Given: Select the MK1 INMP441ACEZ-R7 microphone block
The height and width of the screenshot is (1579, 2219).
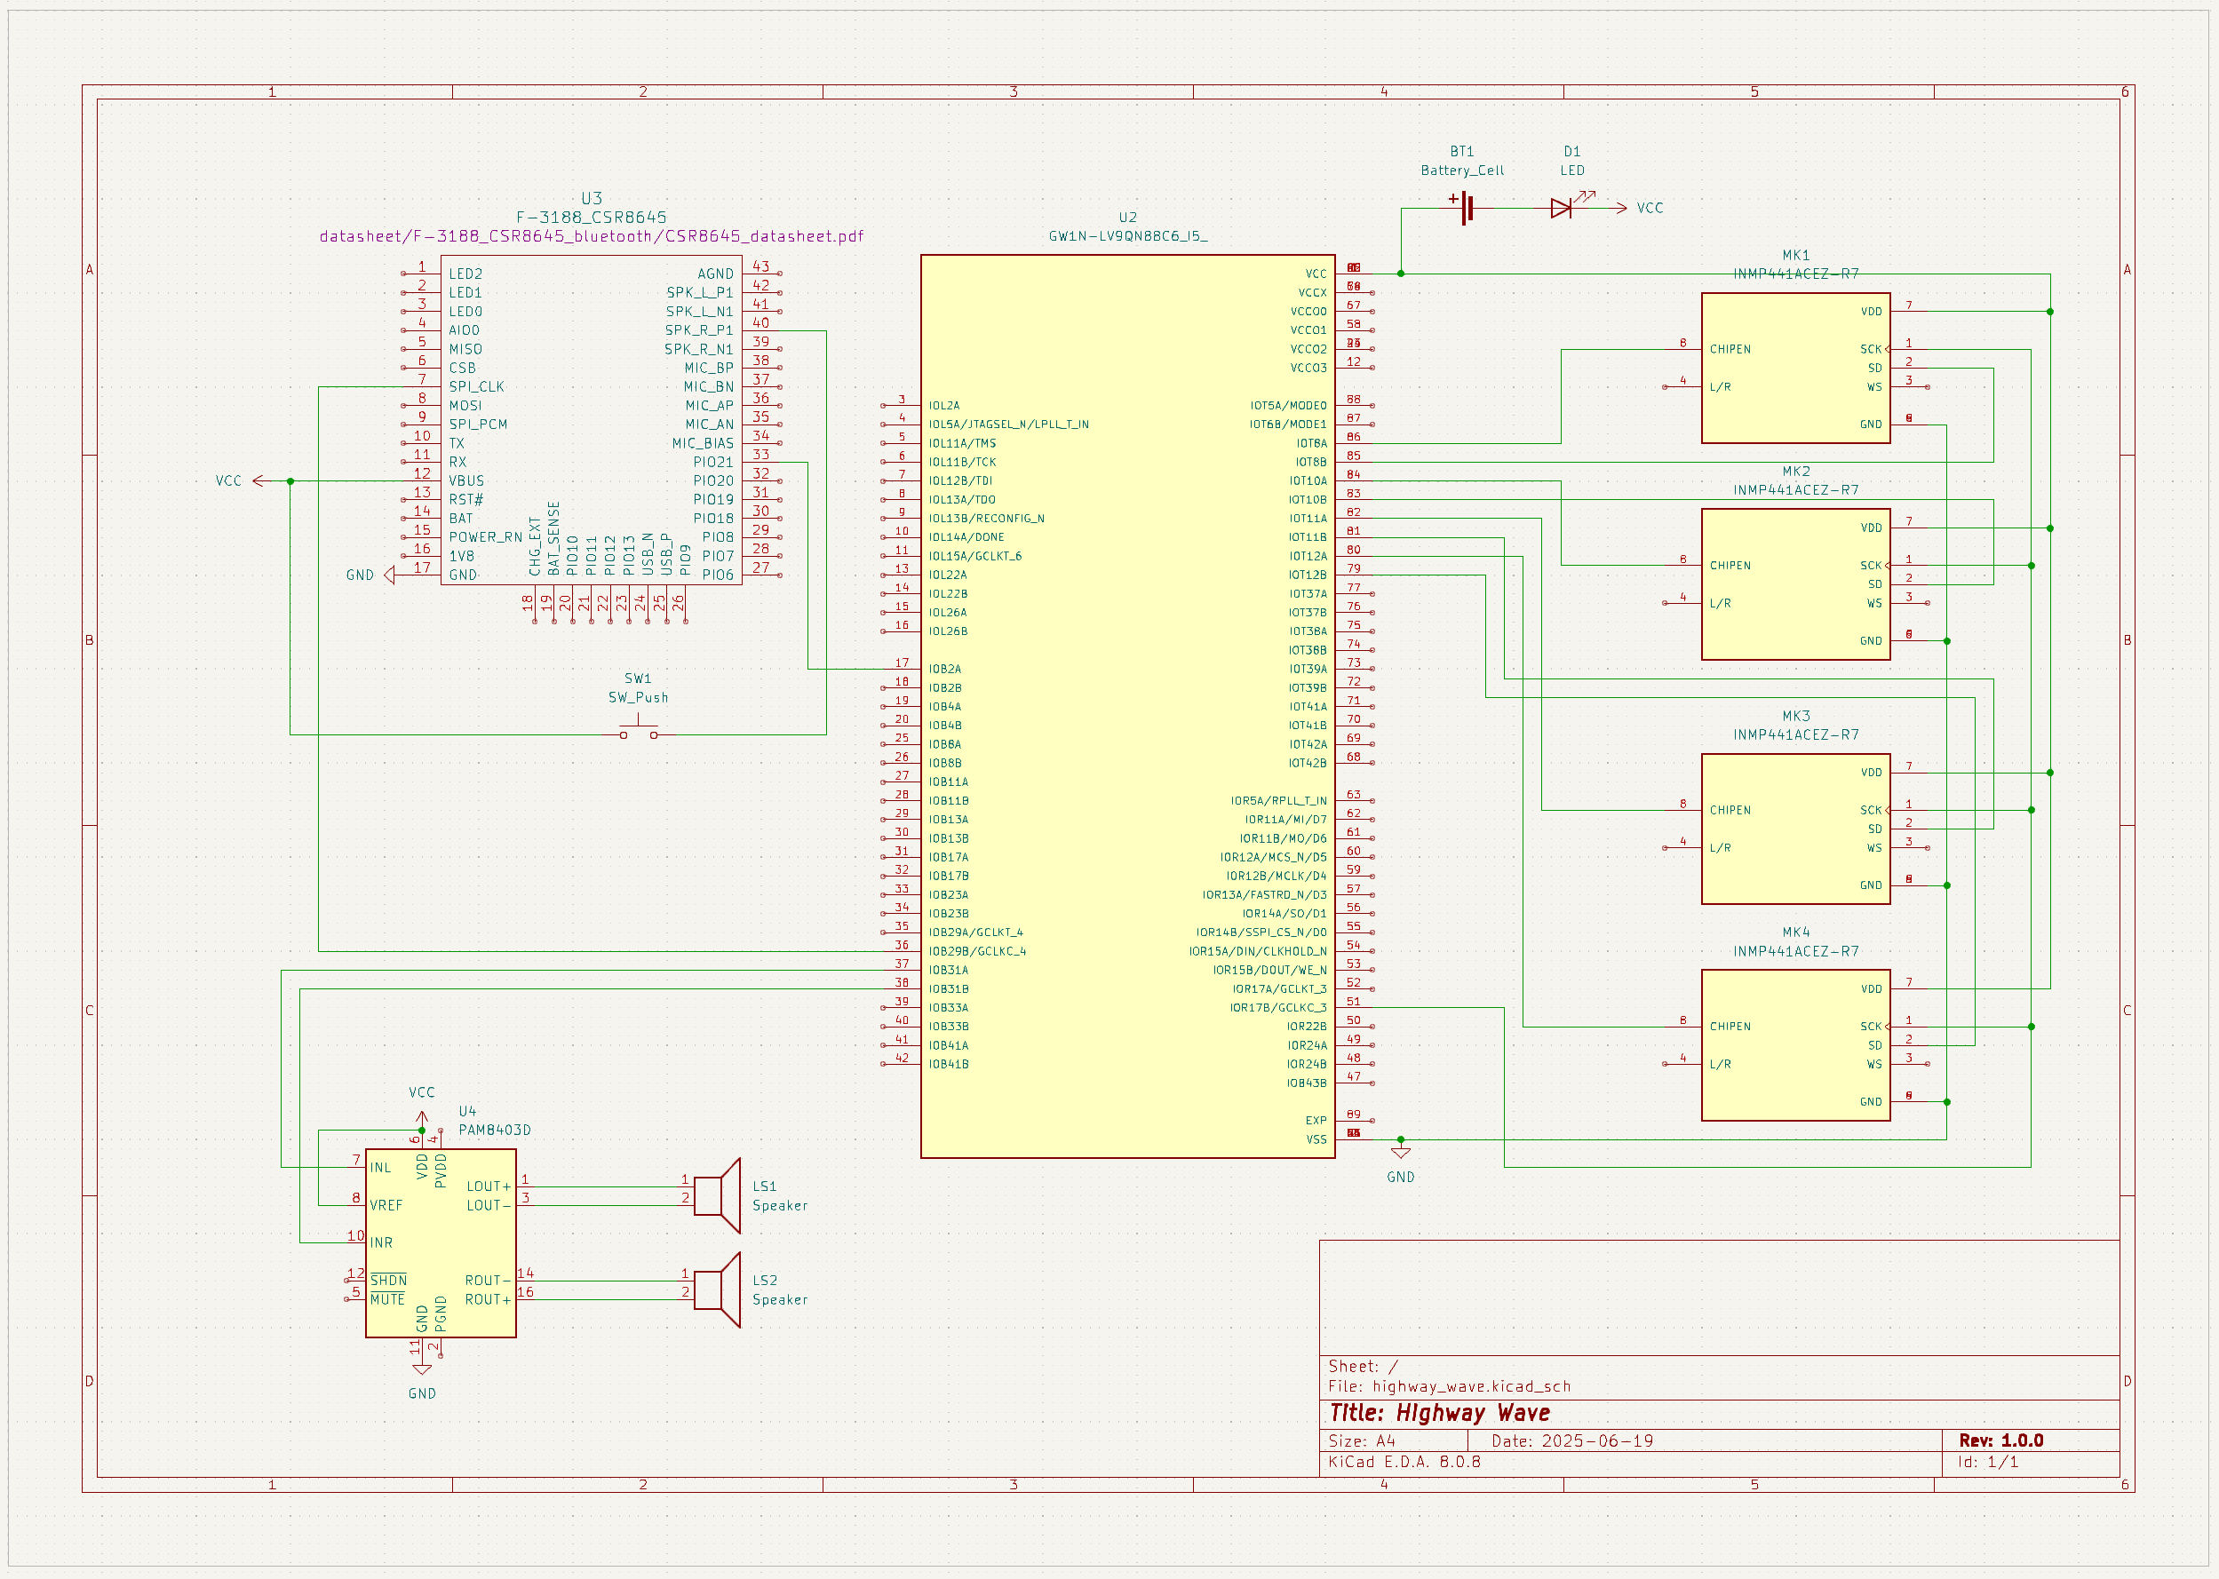Looking at the screenshot, I should point(1795,368).
